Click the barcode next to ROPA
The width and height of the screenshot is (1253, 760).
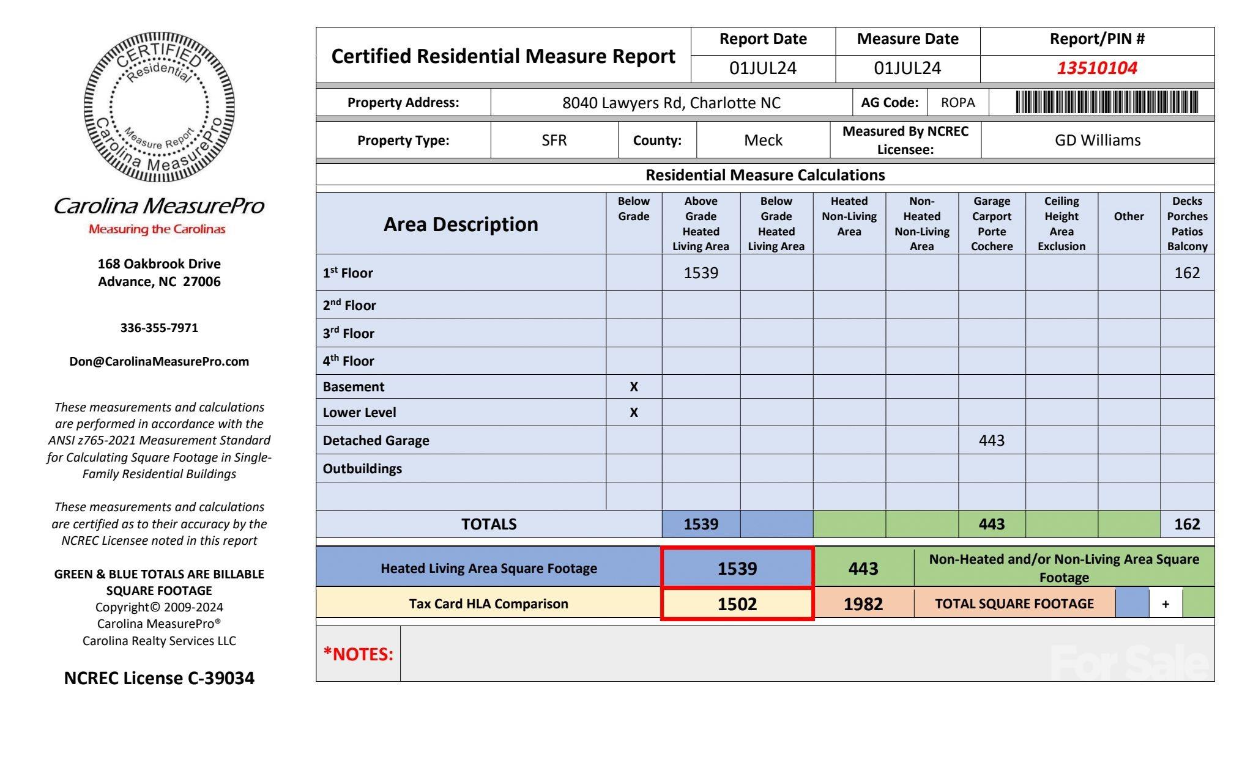tap(1106, 102)
